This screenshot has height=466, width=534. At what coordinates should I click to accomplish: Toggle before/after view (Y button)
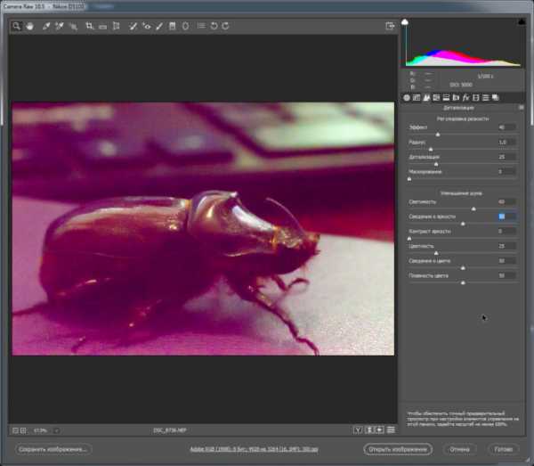point(357,429)
